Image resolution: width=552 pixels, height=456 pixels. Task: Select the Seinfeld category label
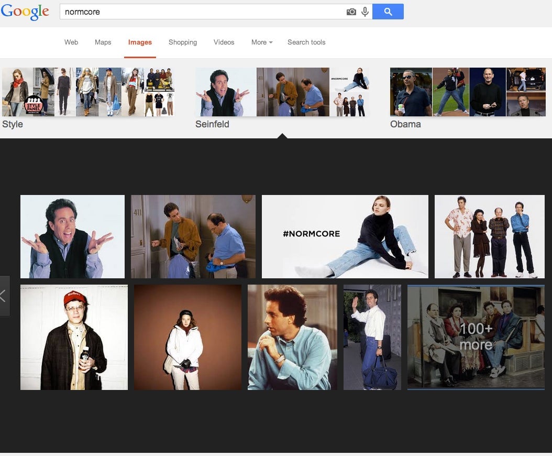tap(212, 124)
